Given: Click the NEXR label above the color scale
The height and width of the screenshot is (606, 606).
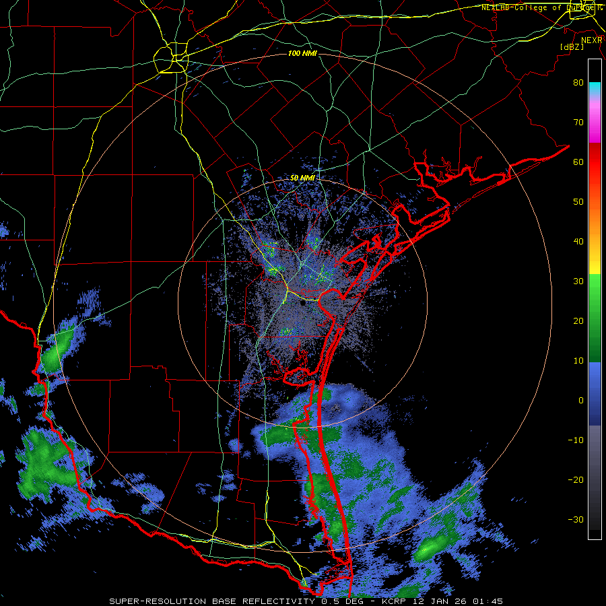Looking at the screenshot, I should 591,40.
